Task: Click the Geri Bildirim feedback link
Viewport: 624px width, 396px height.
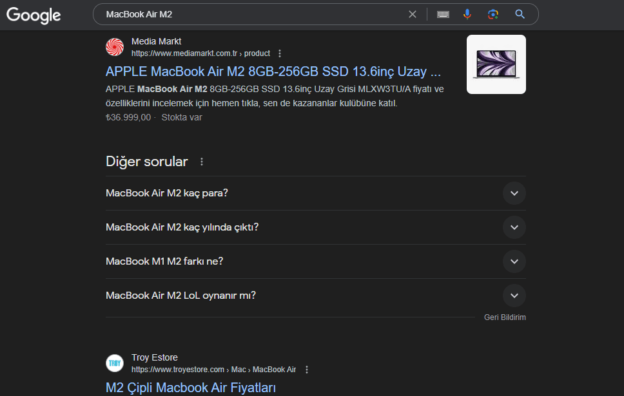Action: (x=505, y=317)
